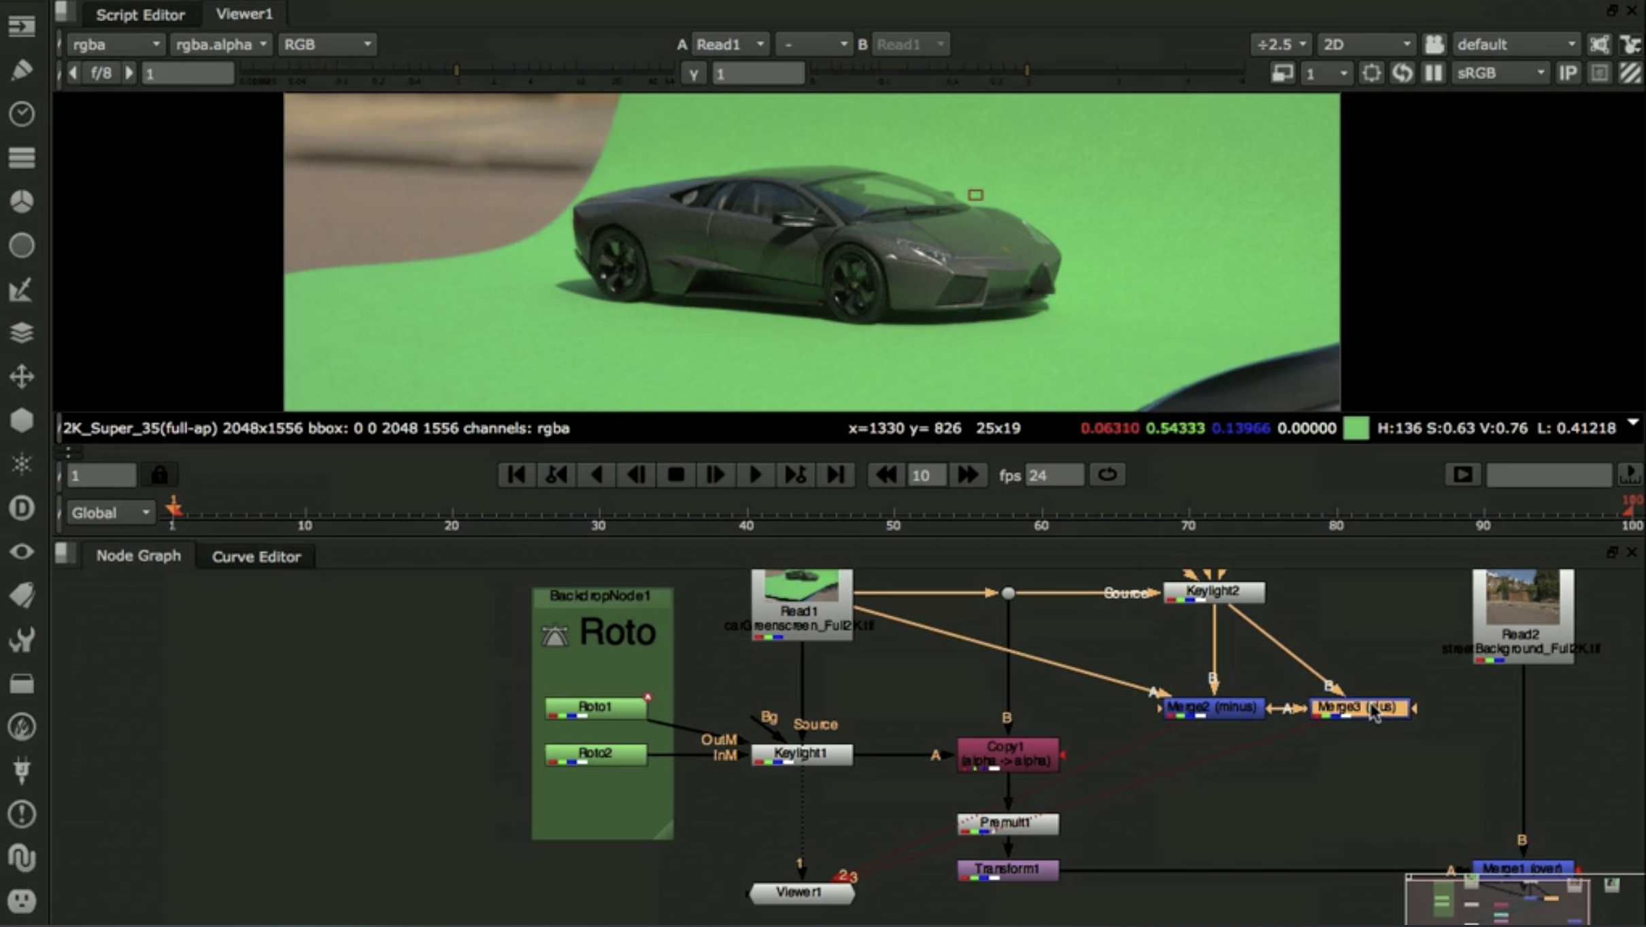Screen dimensions: 1646x927
Task: Open the Global frame range dropdown
Action: click(x=110, y=512)
